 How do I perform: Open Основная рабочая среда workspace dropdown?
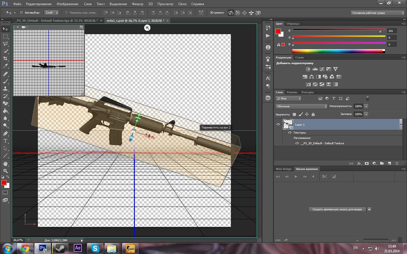378,13
